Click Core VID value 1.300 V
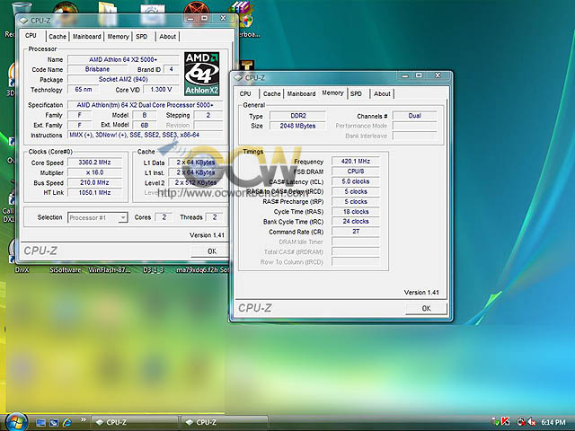The image size is (575, 431). coord(161,90)
